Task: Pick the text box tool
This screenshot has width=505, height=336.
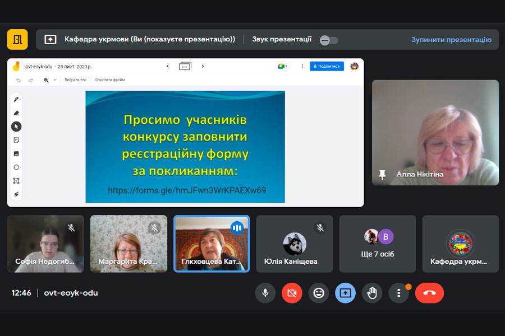Action: (x=16, y=180)
